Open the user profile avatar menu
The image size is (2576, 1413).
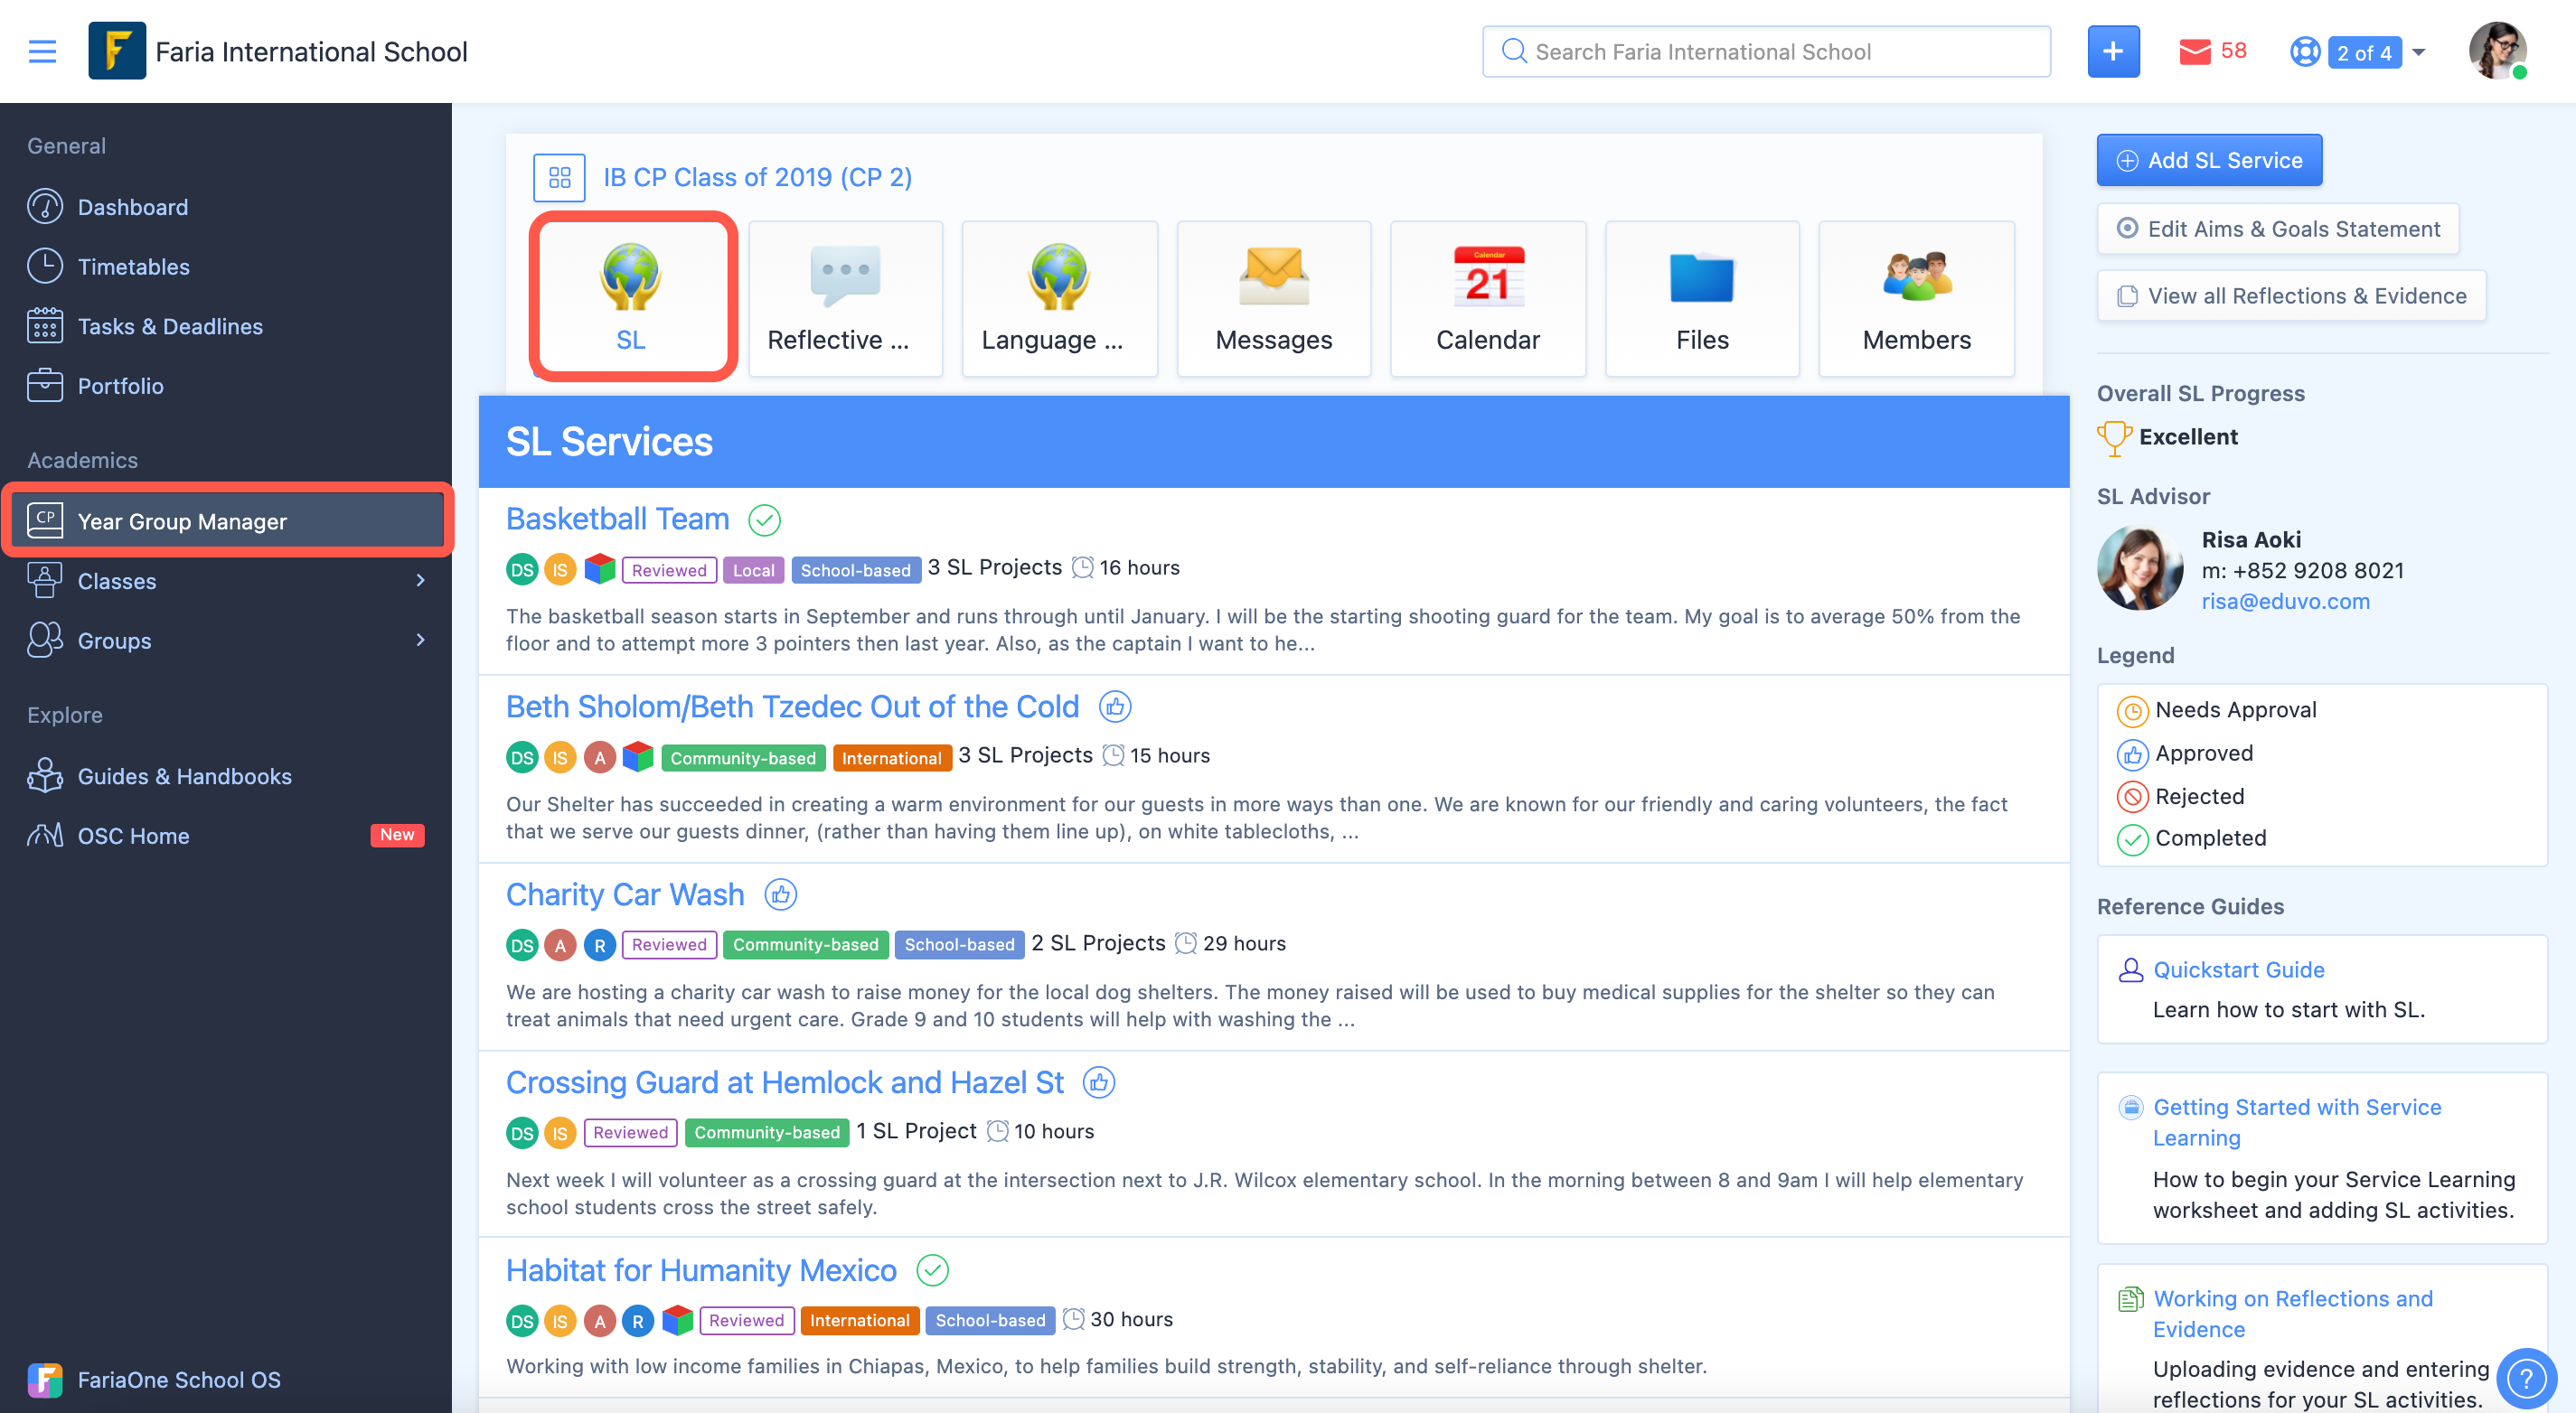tap(2496, 51)
